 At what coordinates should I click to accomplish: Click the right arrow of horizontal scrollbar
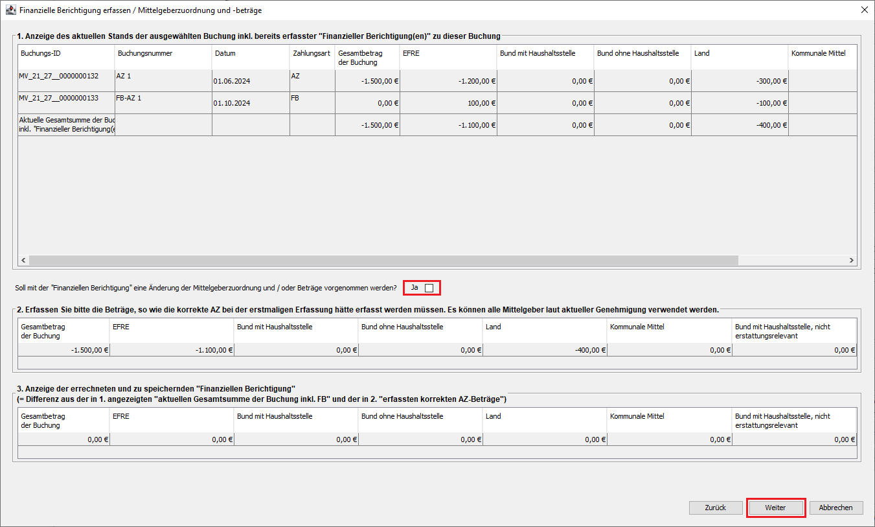852,260
